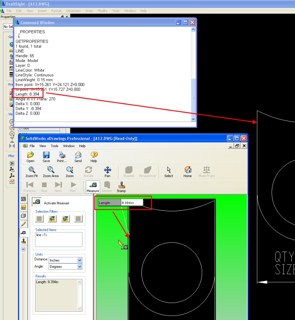Open the rubber-stamp tab in eDrawings sidebar
Image resolution: width=295 pixels, height=320 pixels.
tap(23, 241)
